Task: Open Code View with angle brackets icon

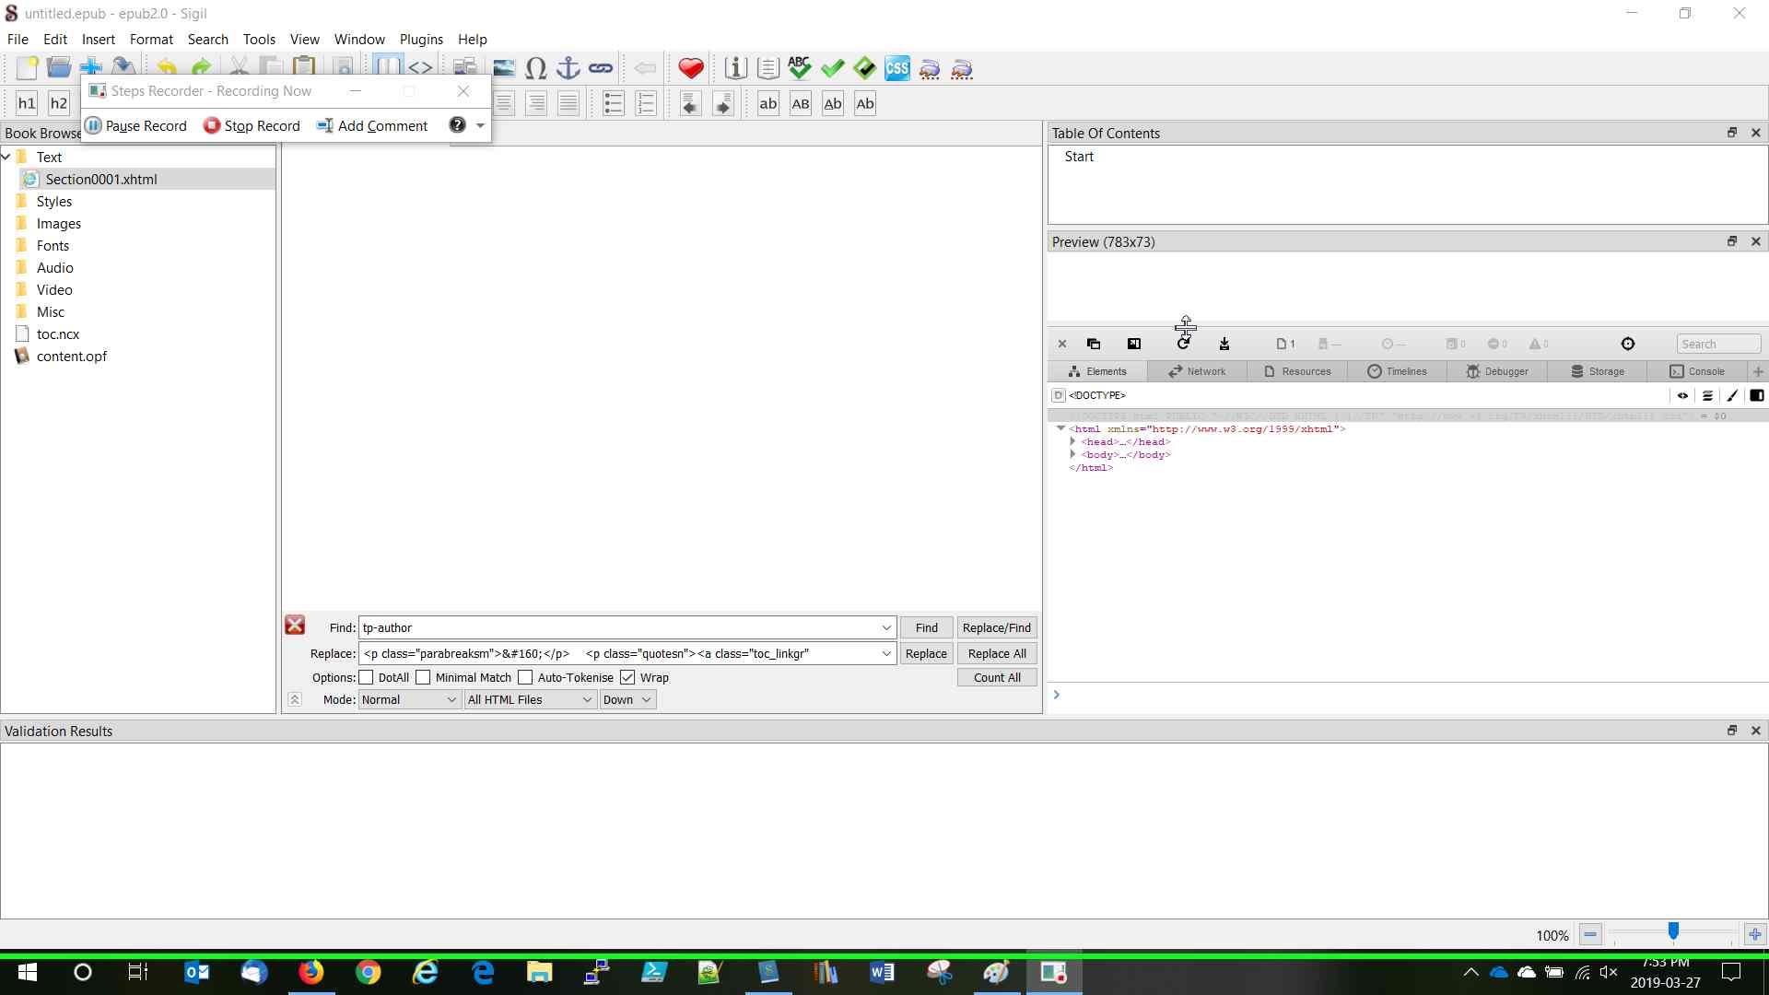Action: tap(420, 69)
